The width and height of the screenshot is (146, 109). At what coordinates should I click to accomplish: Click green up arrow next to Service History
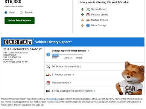[83, 9]
